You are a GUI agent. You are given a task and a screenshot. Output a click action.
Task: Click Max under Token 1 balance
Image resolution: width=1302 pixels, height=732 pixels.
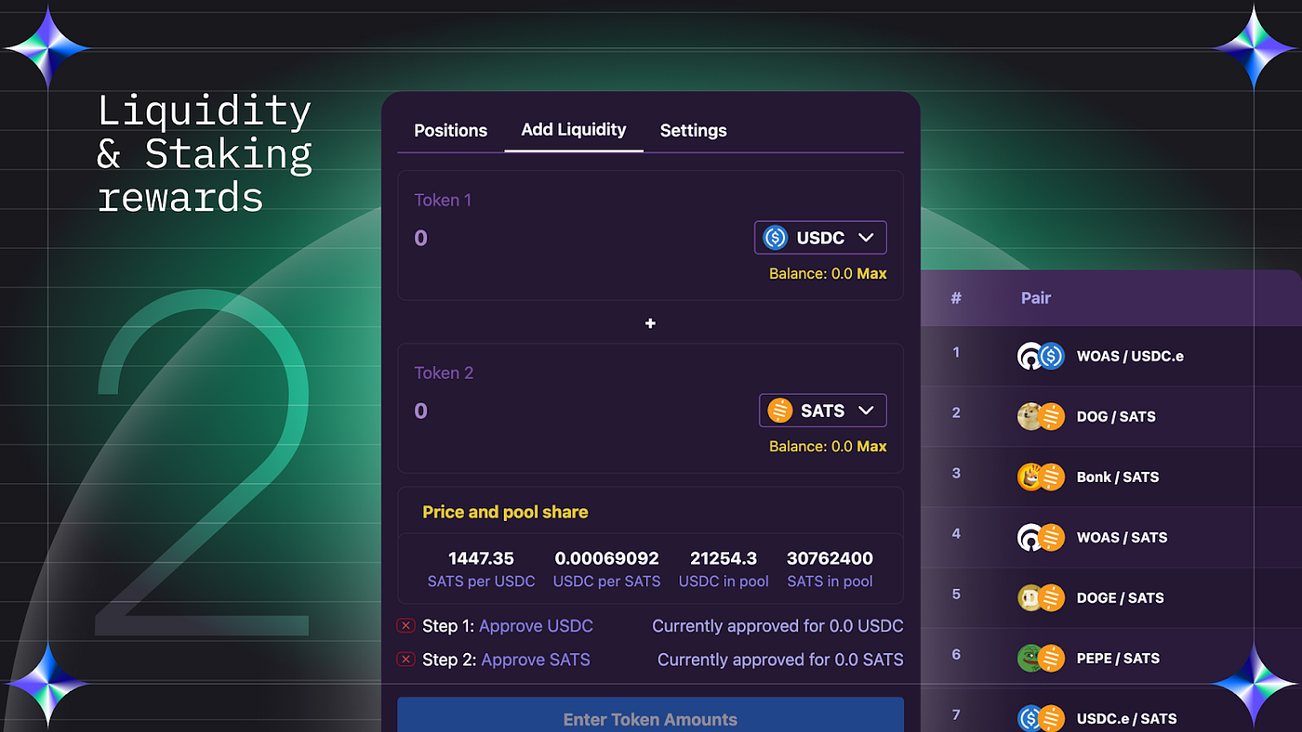pos(871,273)
